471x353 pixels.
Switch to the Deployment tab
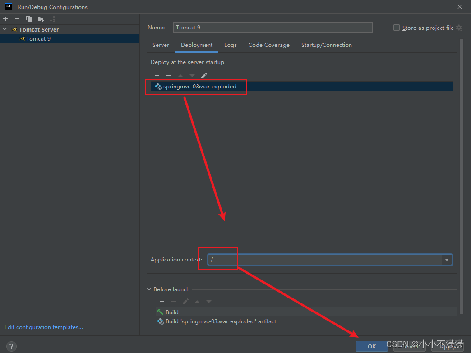coord(197,45)
